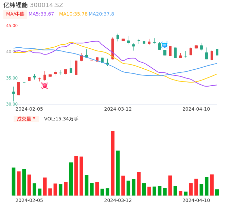Screen dimensions: 233x205
Task: Open the MA/牛熊 indicator selector
Action: click(x=15, y=14)
